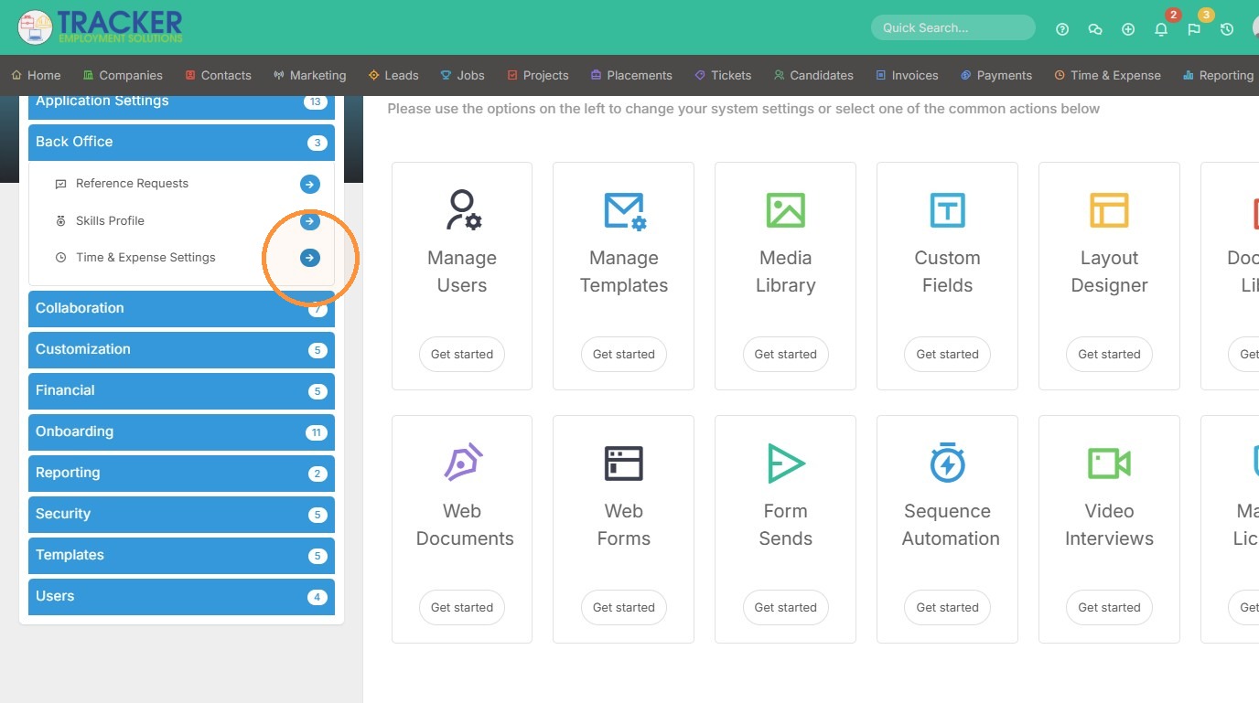Click into the Quick Search field
The image size is (1259, 703).
[952, 27]
